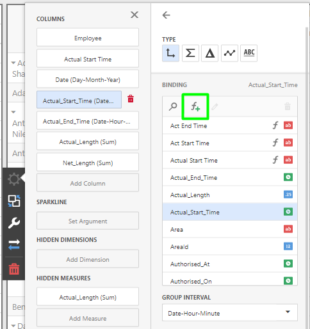Image resolution: width=310 pixels, height=329 pixels.
Task: Select the Delta column type icon
Action: pyautogui.click(x=210, y=53)
